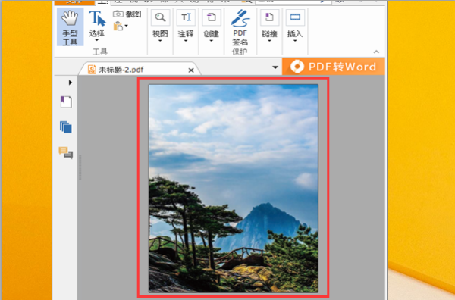
Task: Click the mountain landscape PDF page
Action: (234, 189)
